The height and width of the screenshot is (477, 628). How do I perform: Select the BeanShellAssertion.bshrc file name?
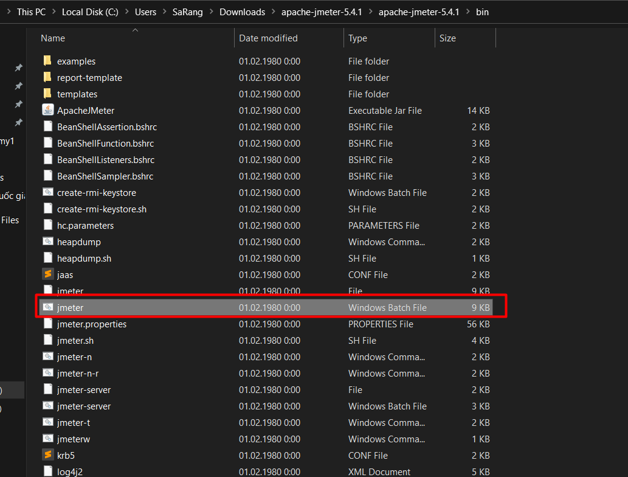tap(107, 127)
